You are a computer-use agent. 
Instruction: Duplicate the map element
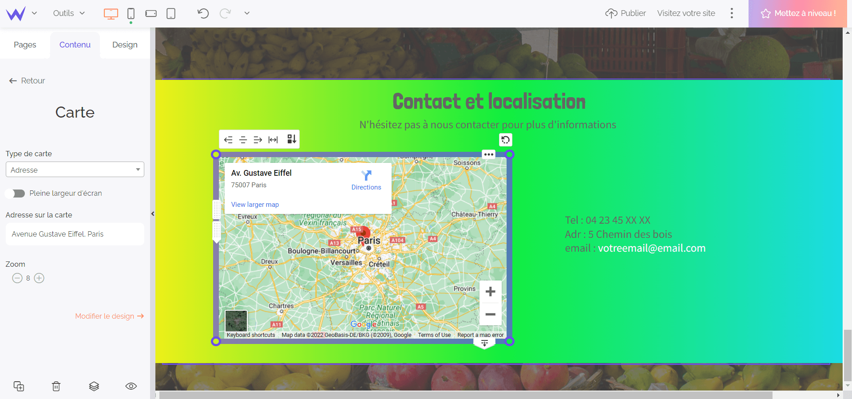pos(19,386)
